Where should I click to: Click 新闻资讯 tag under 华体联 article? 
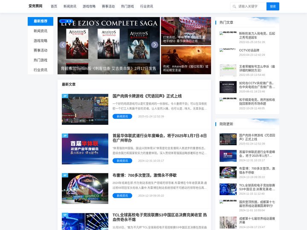[x=122, y=161]
